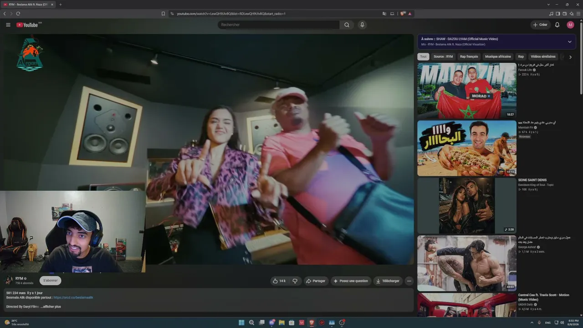Open the notifications bell
Viewport: 583px width, 328px height.
click(x=557, y=25)
